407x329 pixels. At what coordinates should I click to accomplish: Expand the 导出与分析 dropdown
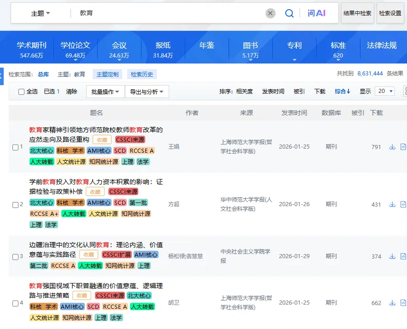click(147, 92)
